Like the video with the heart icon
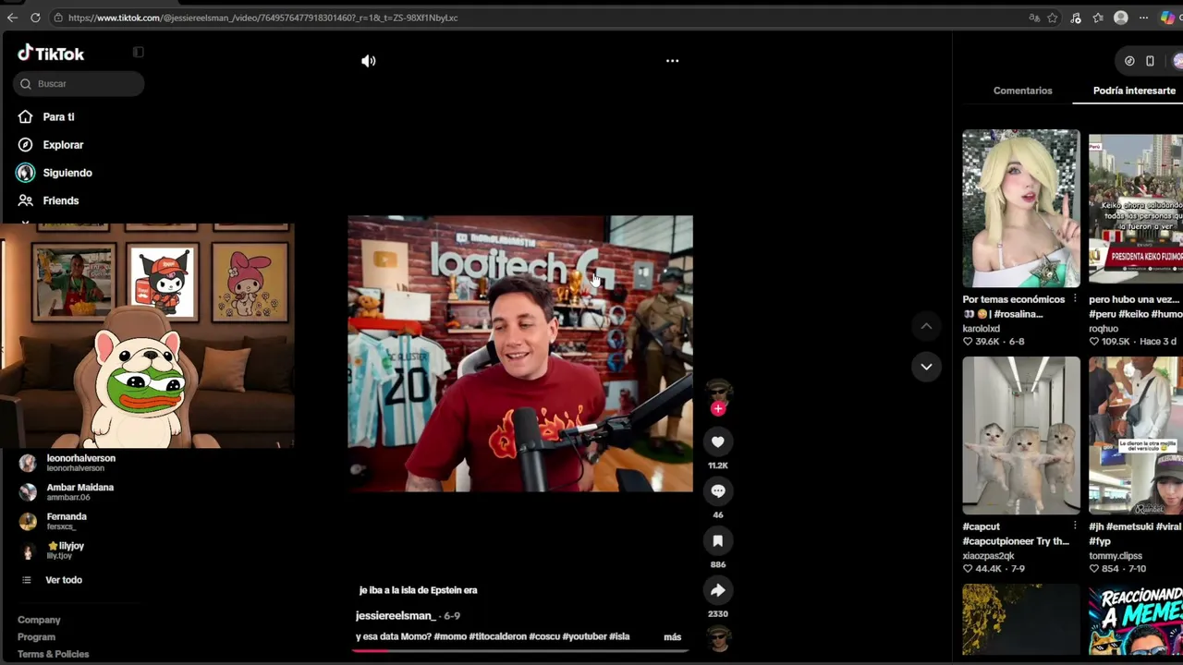Image resolution: width=1183 pixels, height=665 pixels. pyautogui.click(x=718, y=441)
